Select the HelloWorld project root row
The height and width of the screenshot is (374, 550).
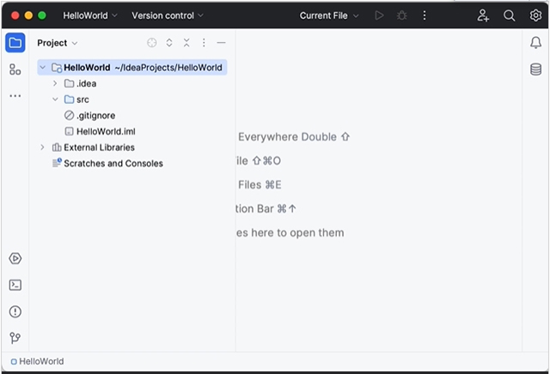click(132, 67)
